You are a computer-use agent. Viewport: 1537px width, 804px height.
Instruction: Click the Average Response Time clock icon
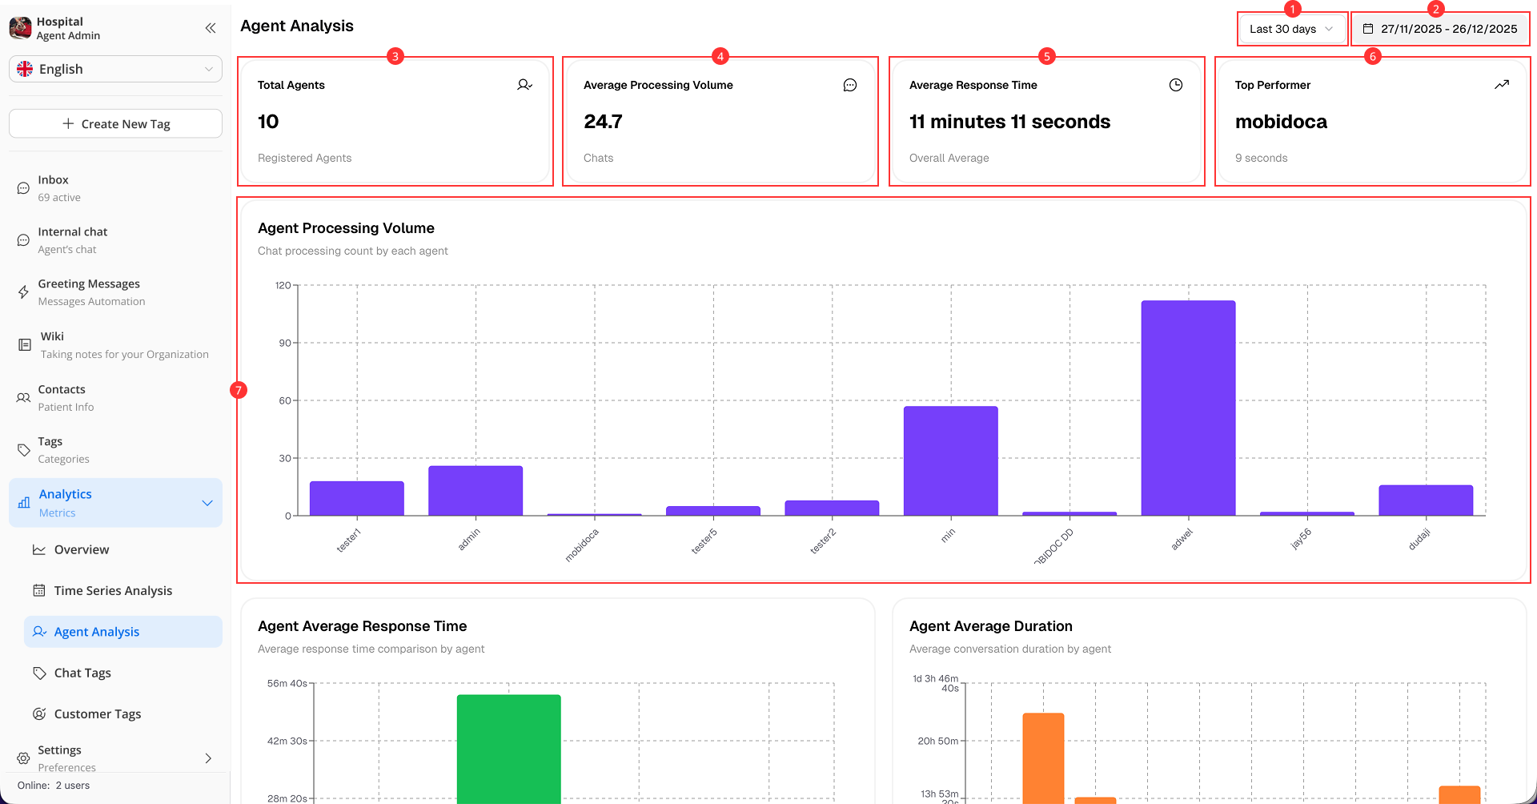pyautogui.click(x=1175, y=85)
